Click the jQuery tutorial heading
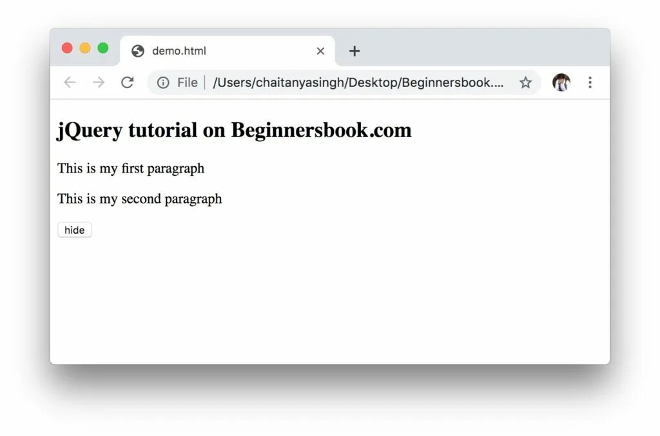The width and height of the screenshot is (660, 436). pos(234,130)
